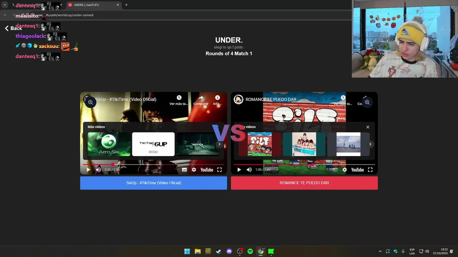Open the PILF cartoon suggested video
This screenshot has width=458, height=257.
(260, 144)
